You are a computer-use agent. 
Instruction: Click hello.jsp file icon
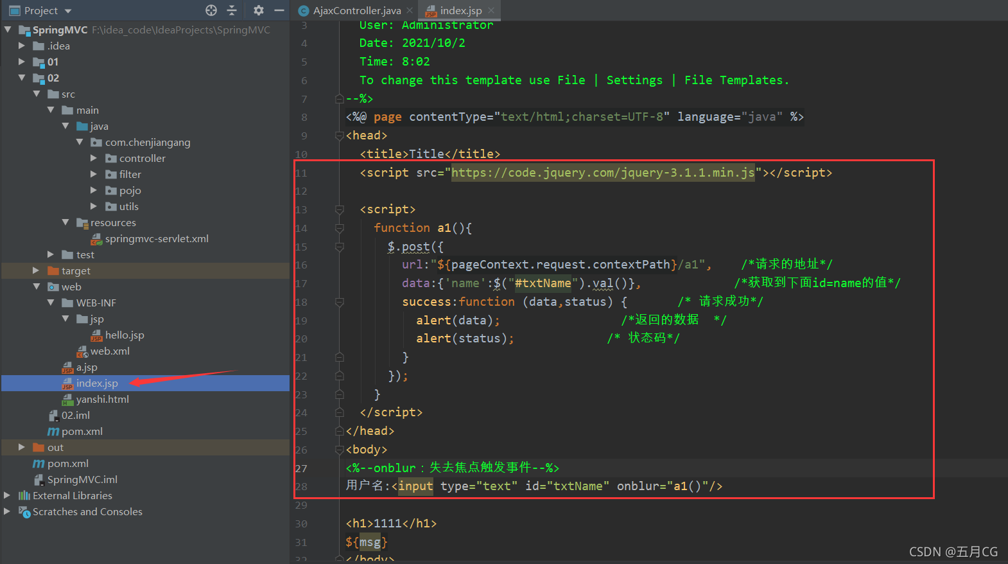point(96,335)
